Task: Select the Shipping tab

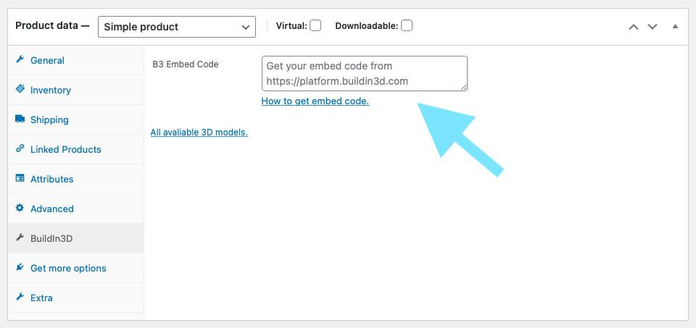Action: click(76, 119)
